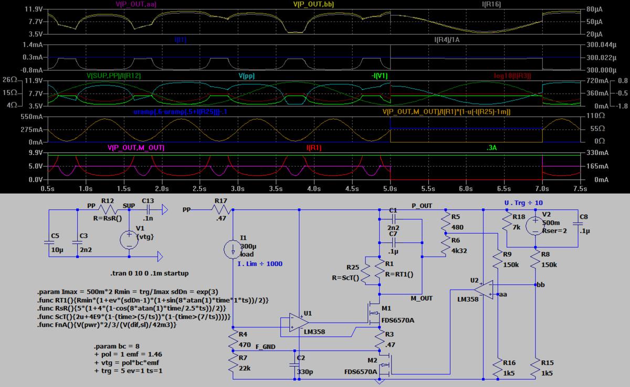Select the R12 resistor with R=RsR()
This screenshot has width=630, height=387.
pos(107,209)
